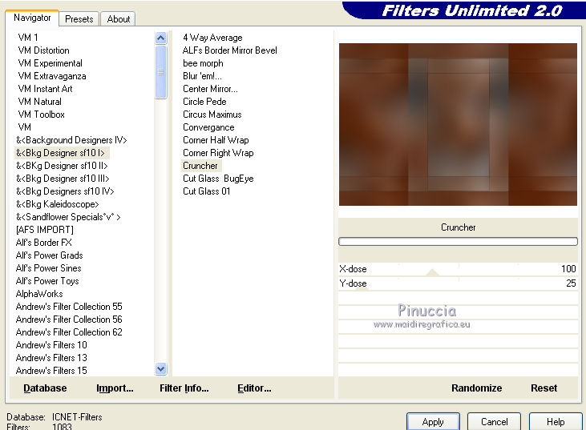This screenshot has width=586, height=430.
Task: Adjust the Y-dose slider
Action: pos(458,283)
